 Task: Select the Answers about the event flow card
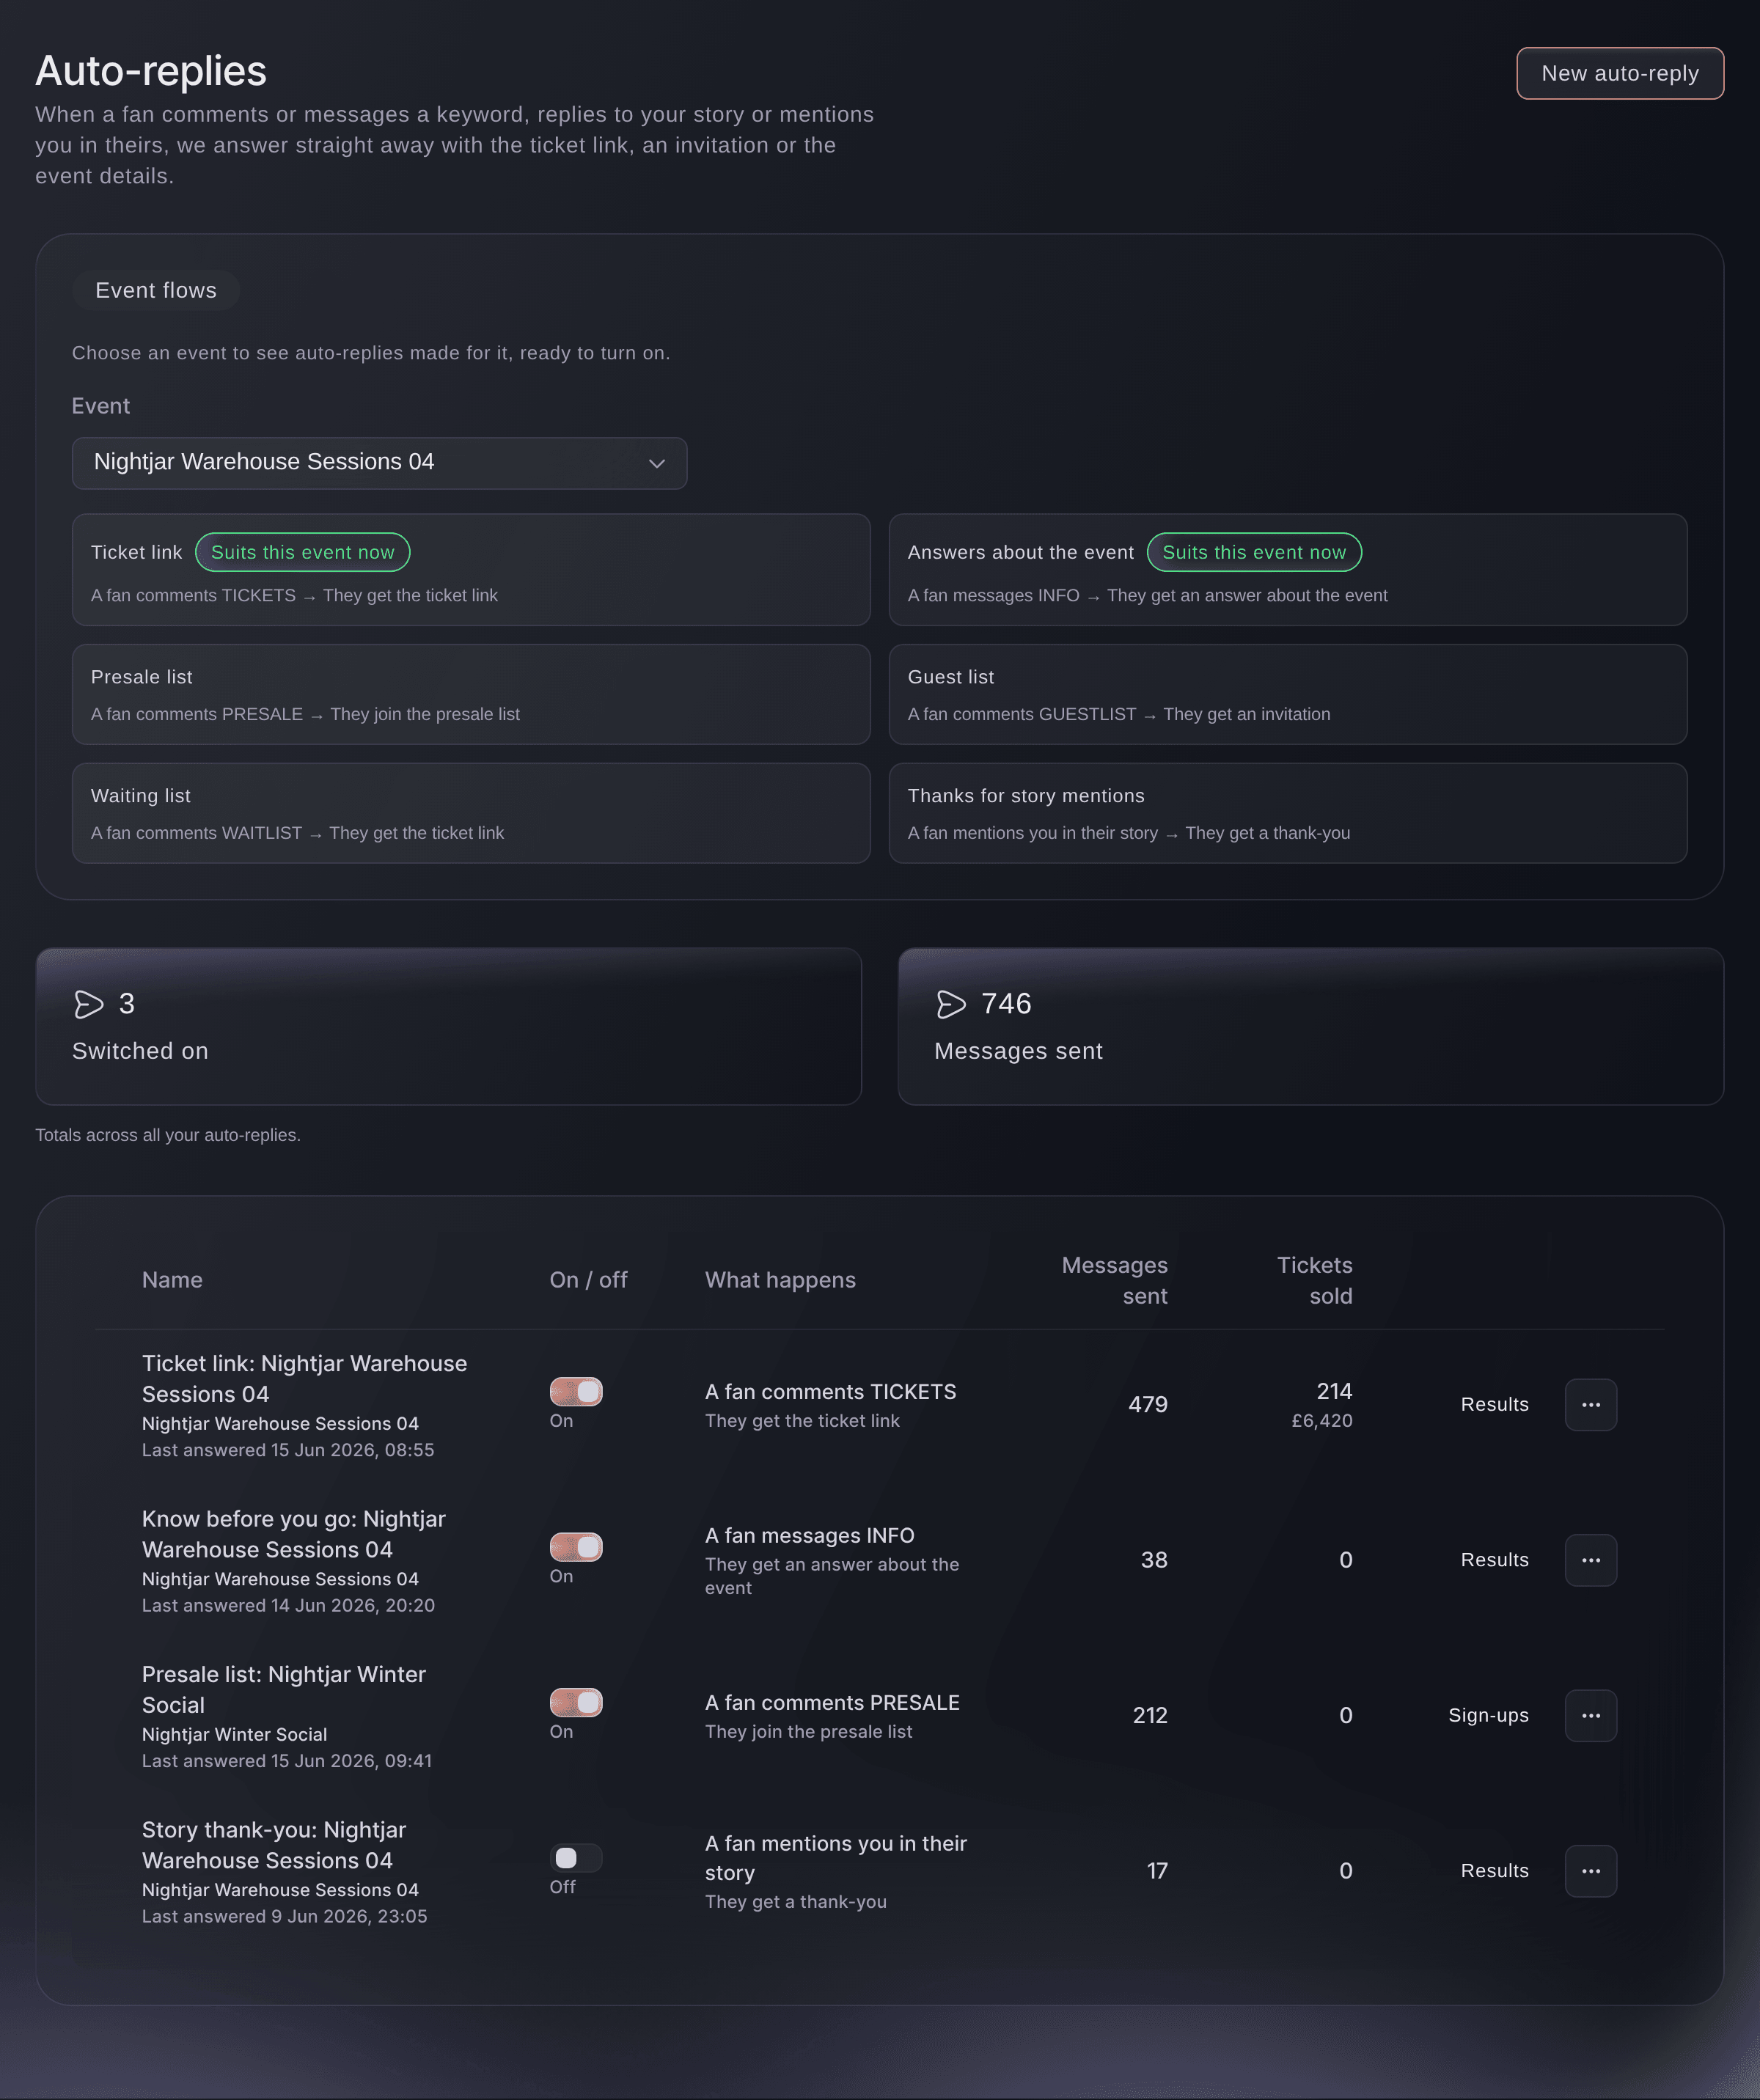1288,570
